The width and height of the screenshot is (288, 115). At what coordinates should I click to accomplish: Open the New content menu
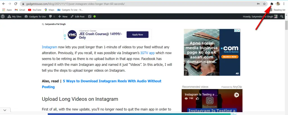(x=63, y=17)
